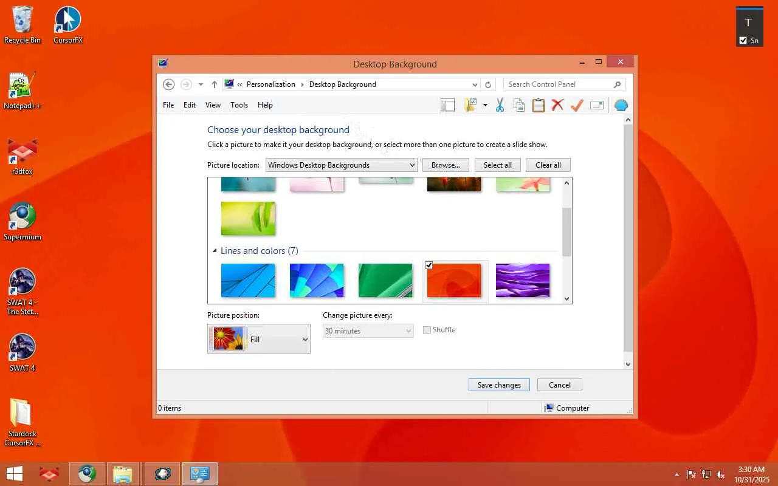
Task: Open the Windows Start button
Action: point(14,474)
